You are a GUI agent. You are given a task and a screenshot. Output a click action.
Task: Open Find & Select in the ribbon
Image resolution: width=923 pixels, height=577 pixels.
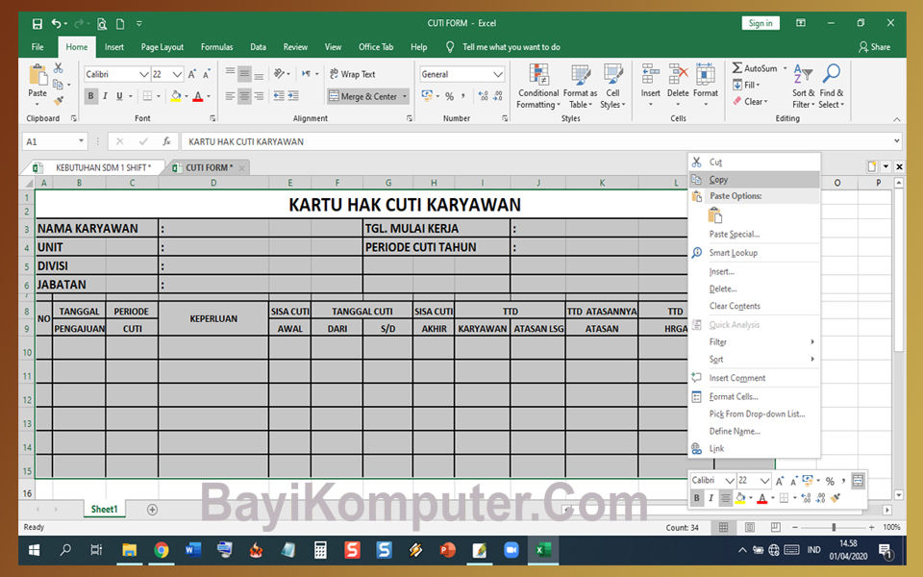832,87
